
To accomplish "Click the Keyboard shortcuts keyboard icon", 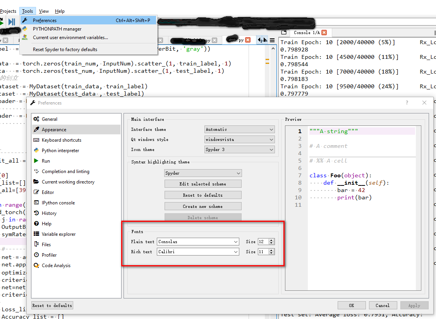I will 36,140.
